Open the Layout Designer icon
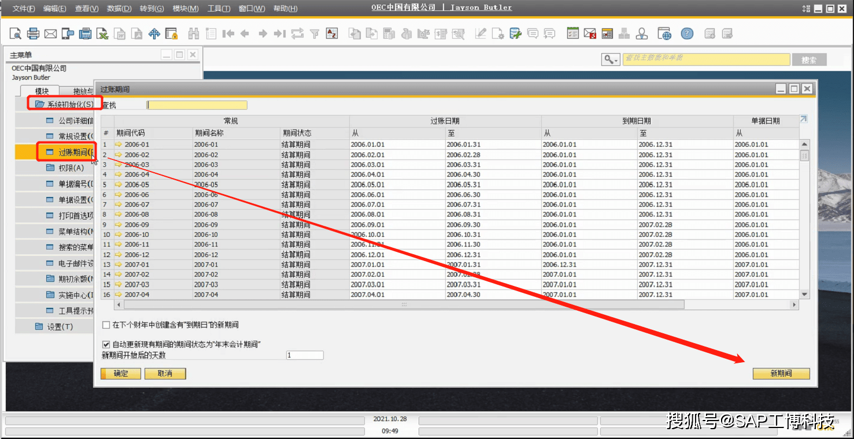Screen dimensions: 854x439 [497, 34]
